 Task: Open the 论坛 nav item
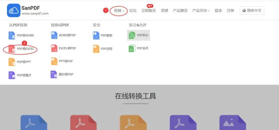point(133,11)
